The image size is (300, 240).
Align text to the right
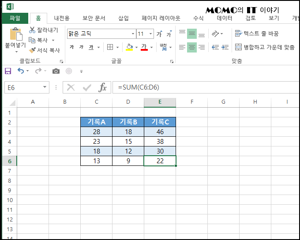(x=202, y=47)
